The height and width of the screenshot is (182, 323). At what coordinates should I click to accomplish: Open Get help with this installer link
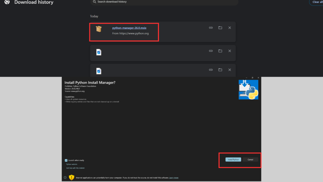tap(75, 168)
